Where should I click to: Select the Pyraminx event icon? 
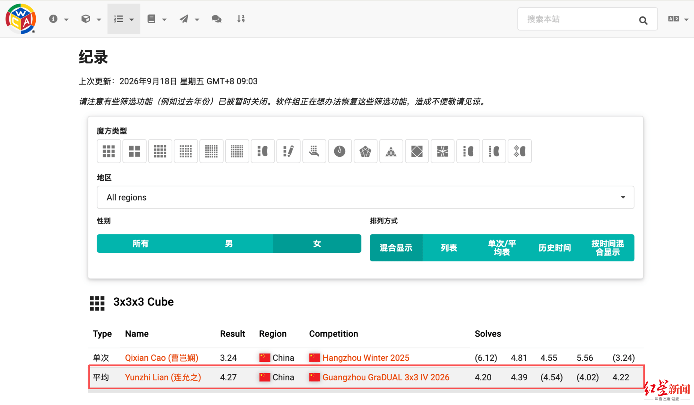[391, 151]
